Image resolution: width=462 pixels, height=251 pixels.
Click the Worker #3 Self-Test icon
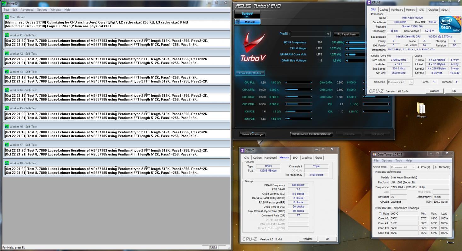click(7, 72)
